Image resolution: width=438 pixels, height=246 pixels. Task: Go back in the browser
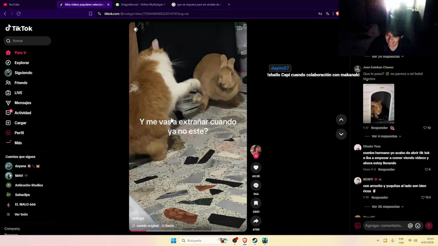point(5,14)
